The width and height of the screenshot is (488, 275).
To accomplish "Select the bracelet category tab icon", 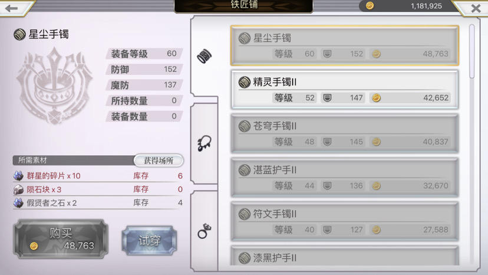I will pyautogui.click(x=205, y=57).
